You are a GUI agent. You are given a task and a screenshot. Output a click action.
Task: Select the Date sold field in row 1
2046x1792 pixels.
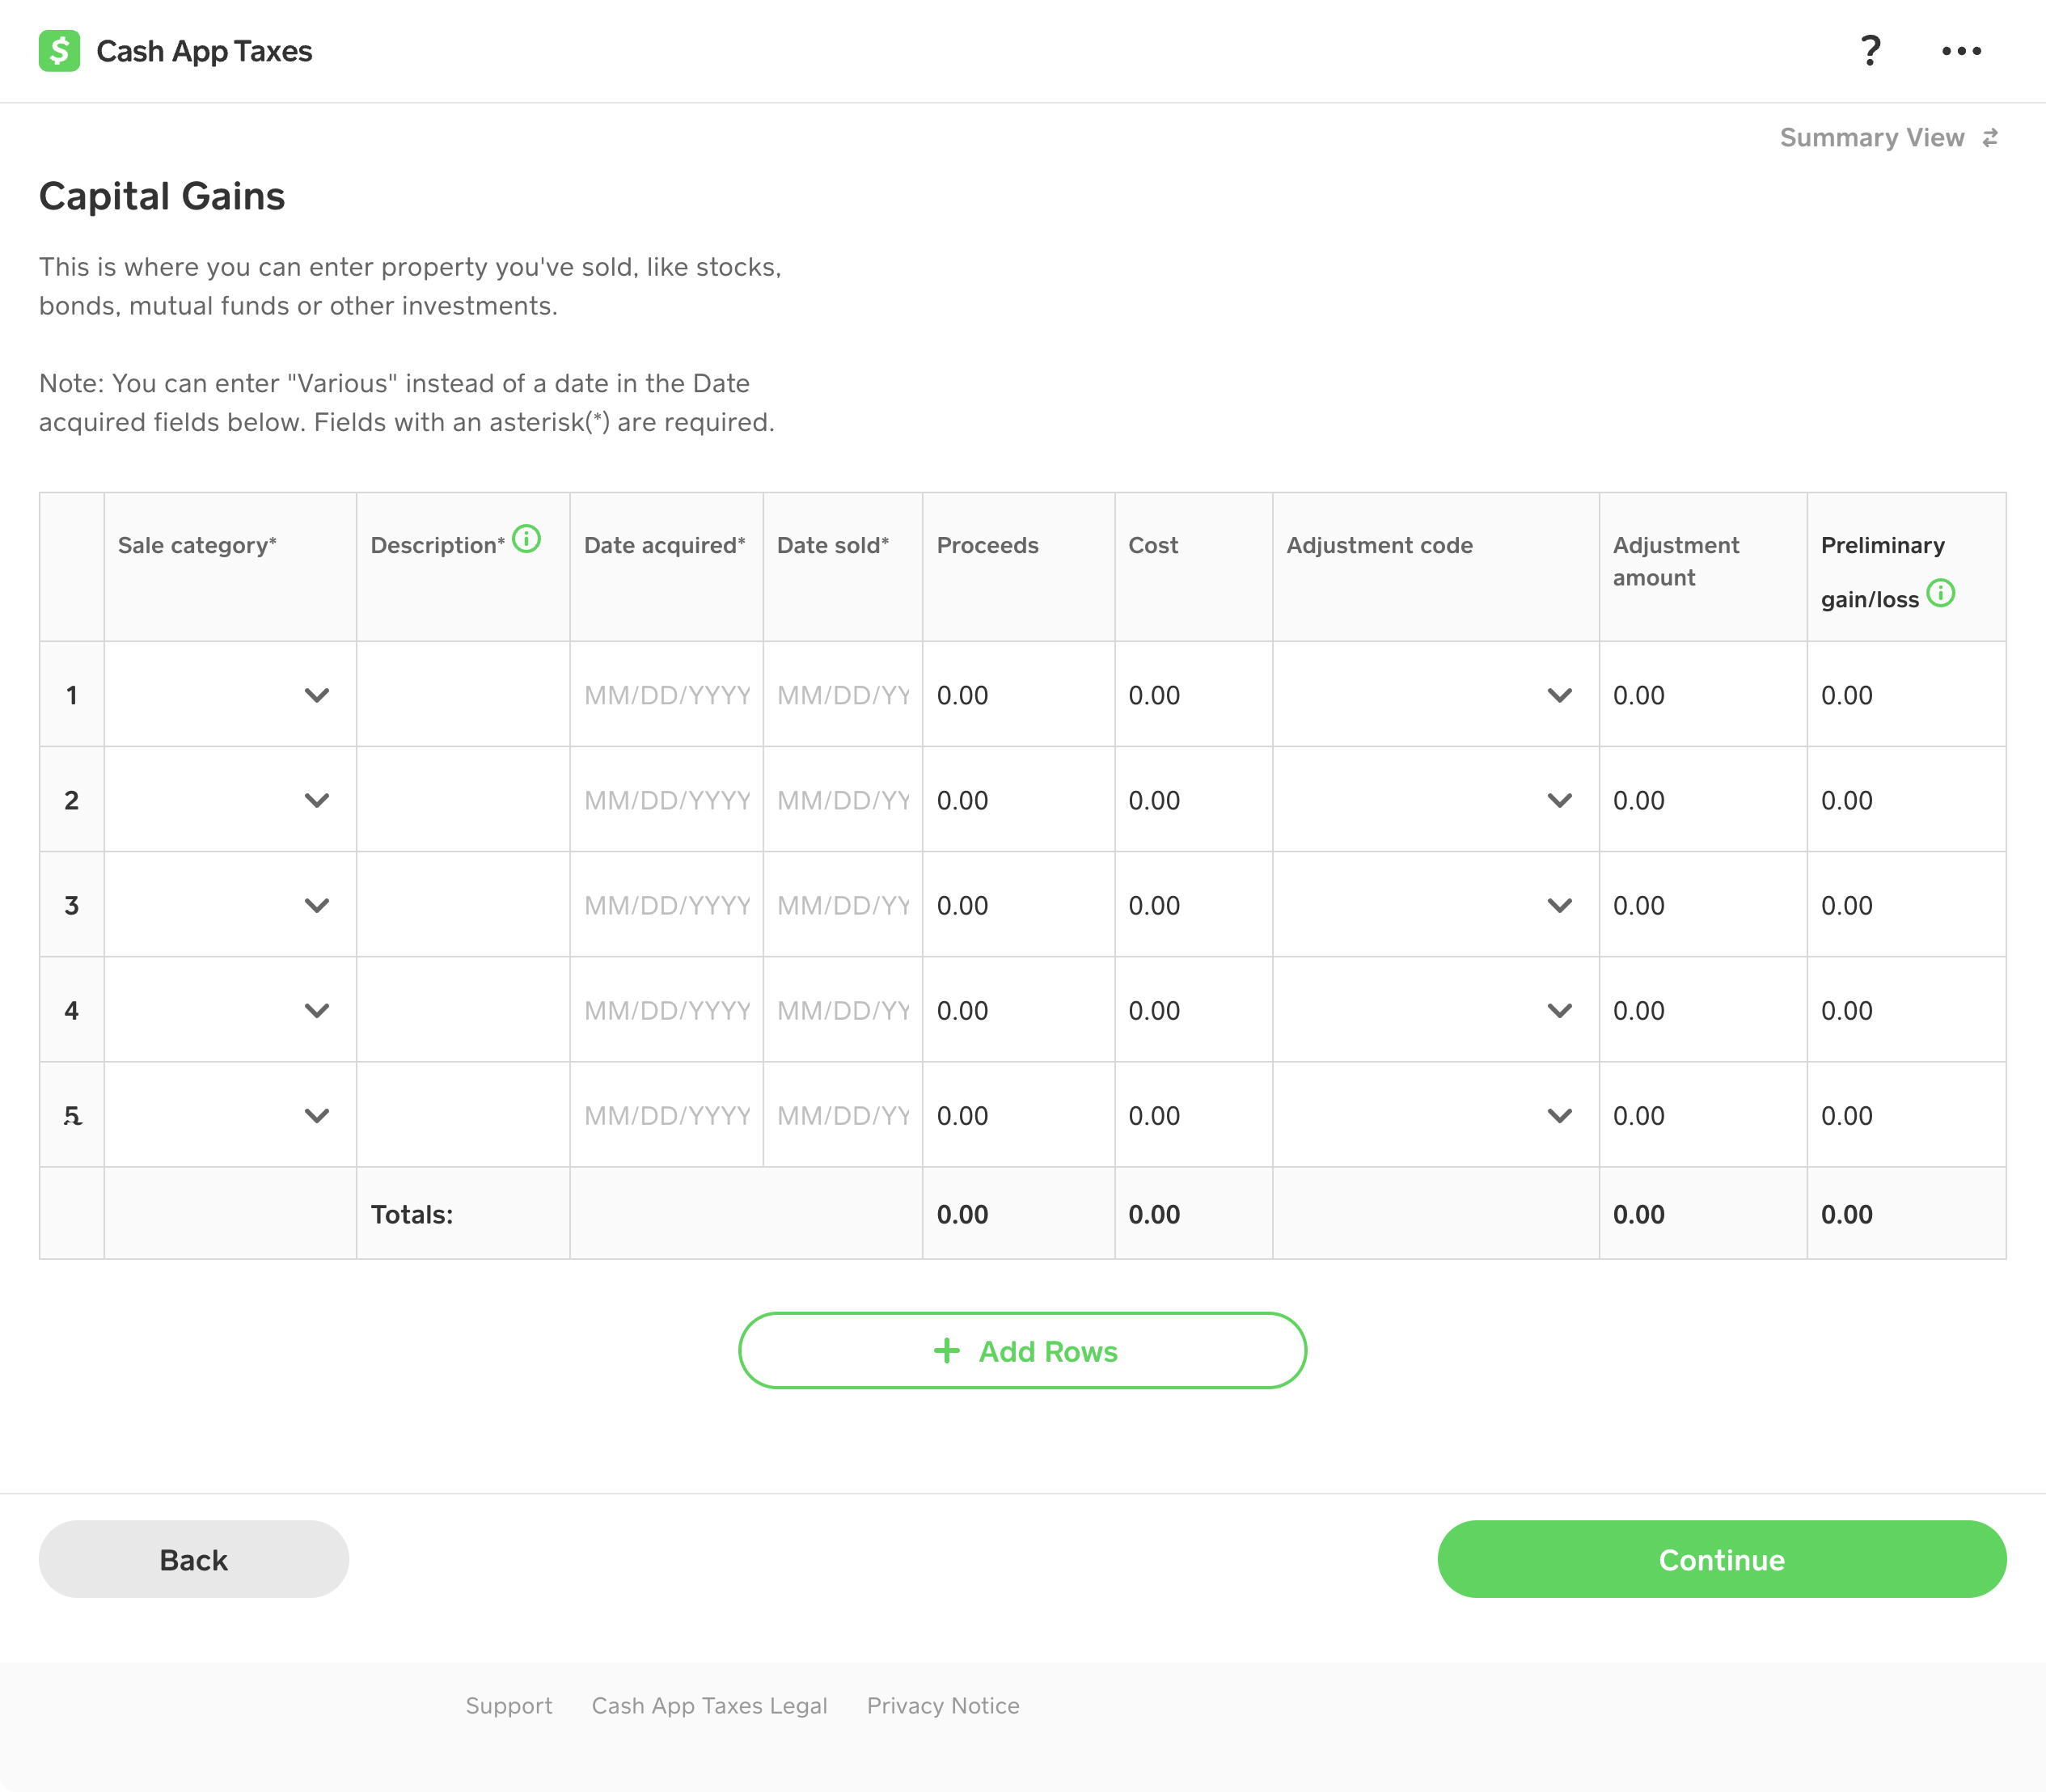[843, 695]
